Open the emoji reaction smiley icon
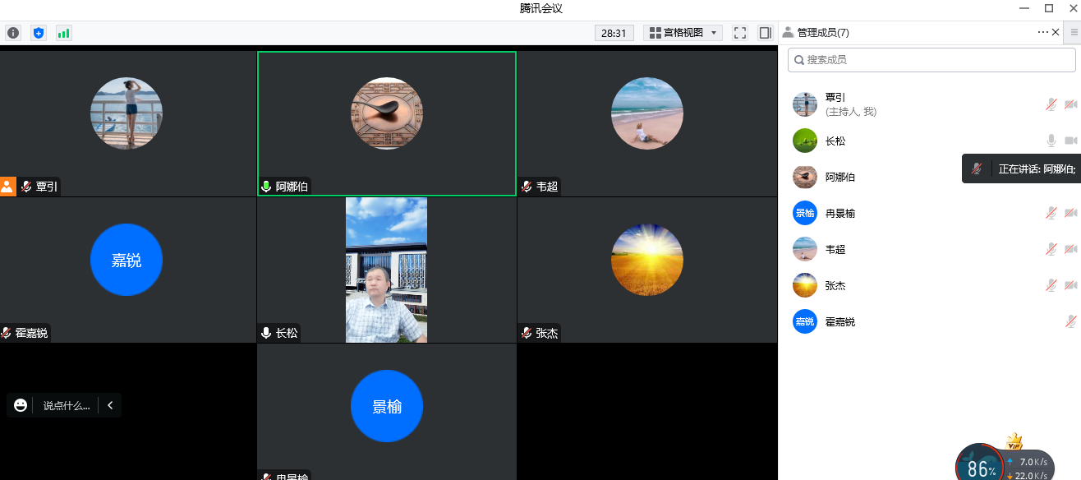1081x480 pixels. click(x=21, y=405)
